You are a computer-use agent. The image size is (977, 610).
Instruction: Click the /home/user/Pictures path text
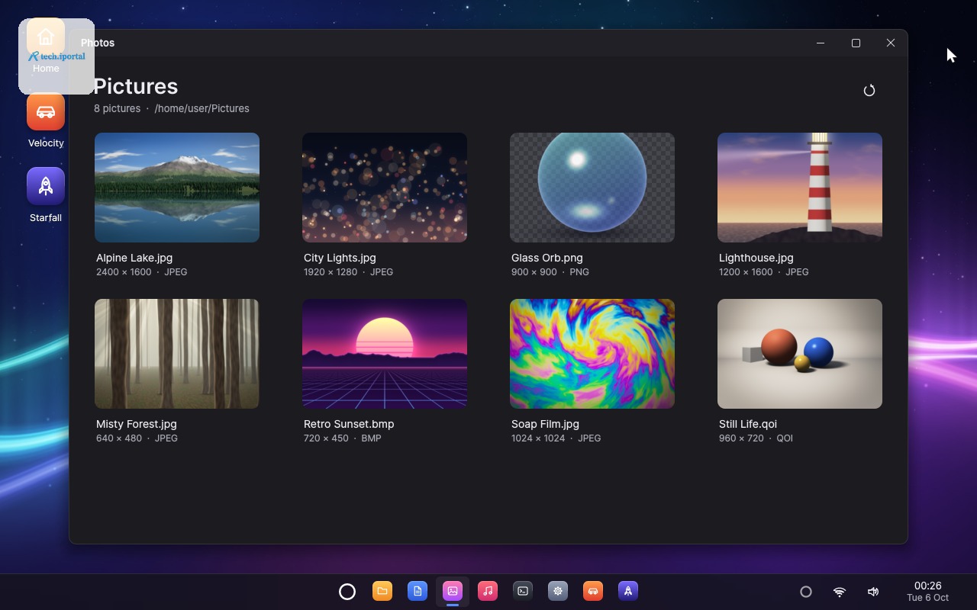pyautogui.click(x=202, y=108)
